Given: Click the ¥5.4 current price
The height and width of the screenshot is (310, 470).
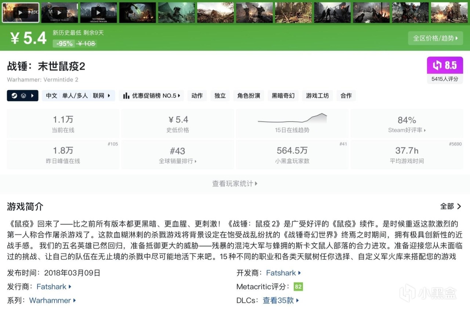Looking at the screenshot, I should coord(28,38).
